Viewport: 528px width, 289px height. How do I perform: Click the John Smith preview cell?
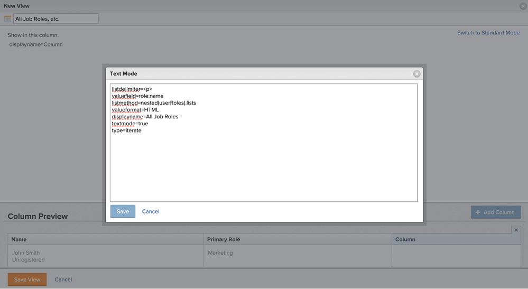pyautogui.click(x=106, y=256)
